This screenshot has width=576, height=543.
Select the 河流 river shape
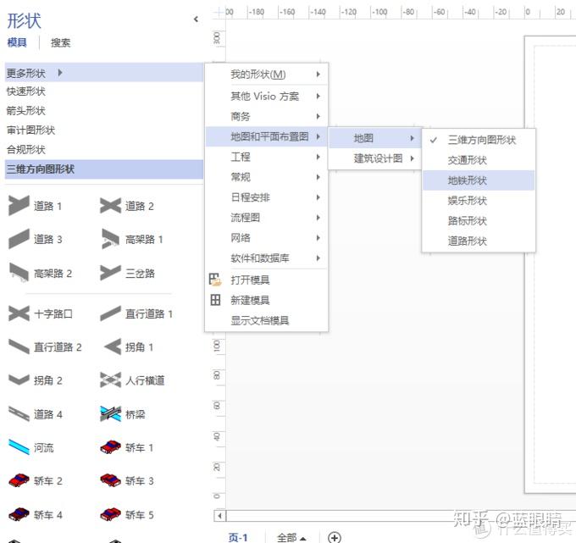coord(30,447)
